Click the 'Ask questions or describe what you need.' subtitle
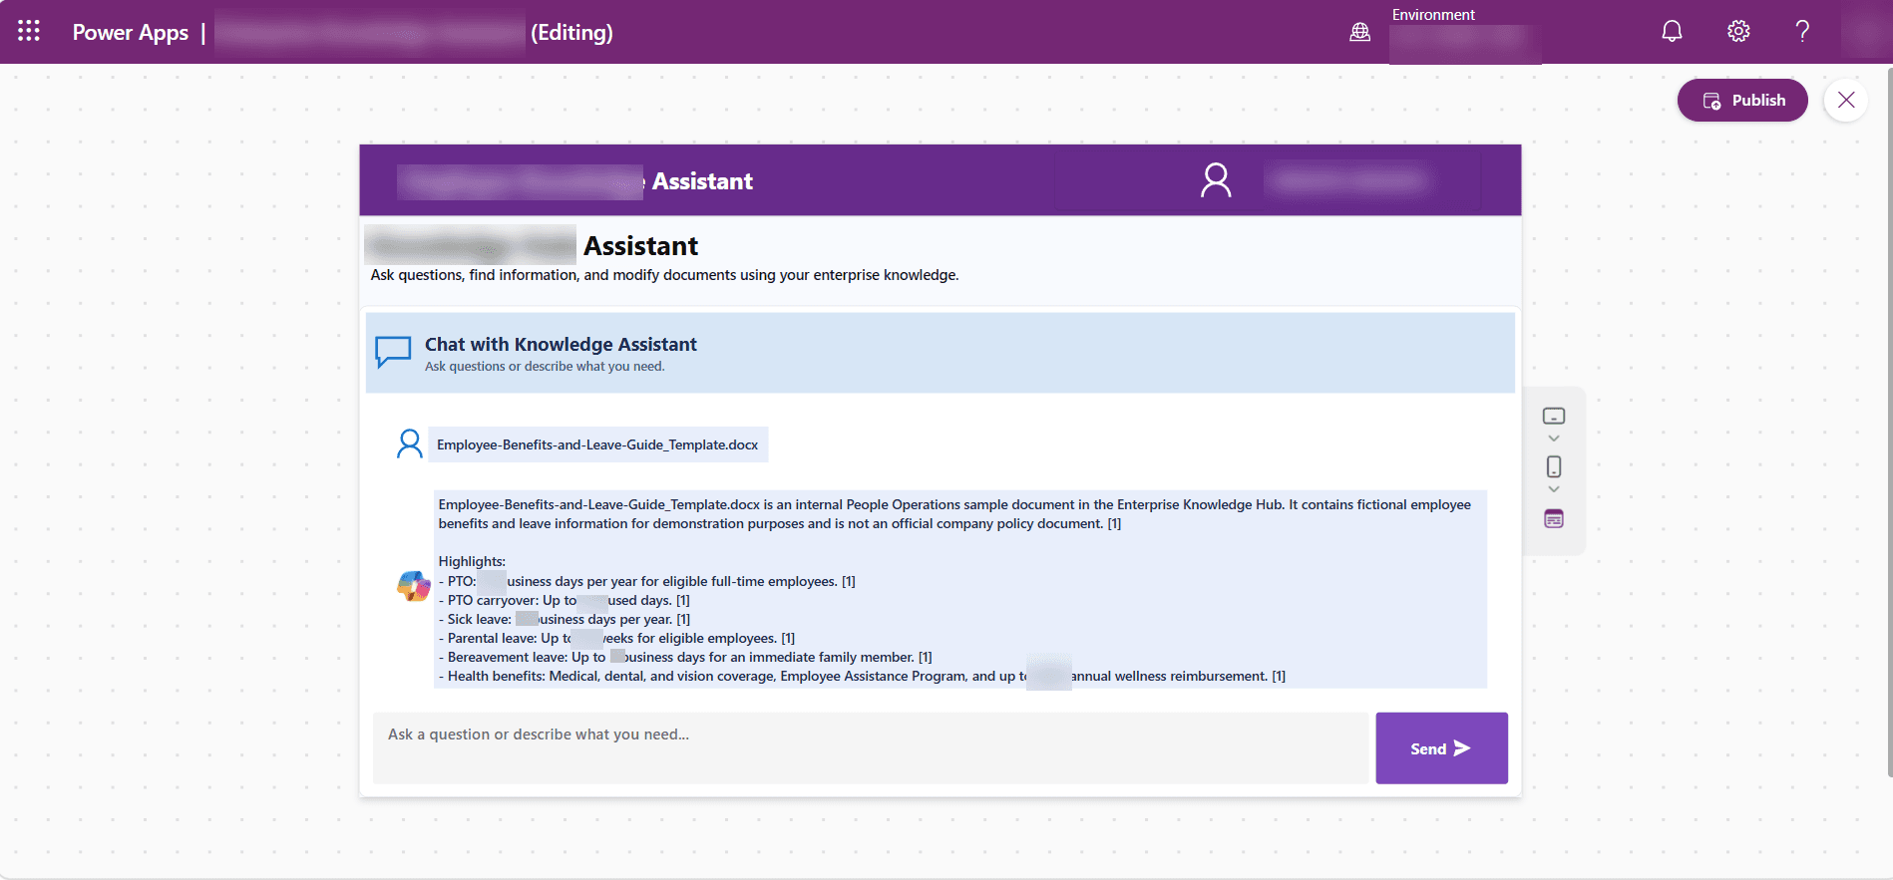This screenshot has height=880, width=1893. point(545,367)
